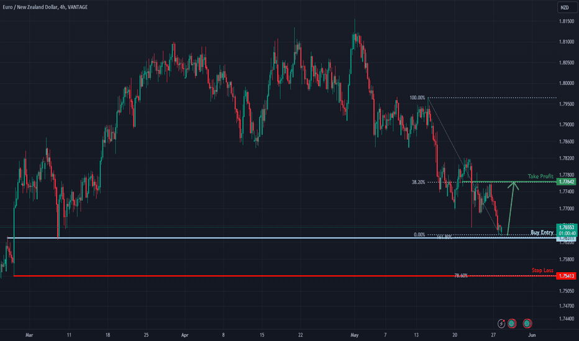Click the red 1.75413 stop loss price tag

[566, 276]
